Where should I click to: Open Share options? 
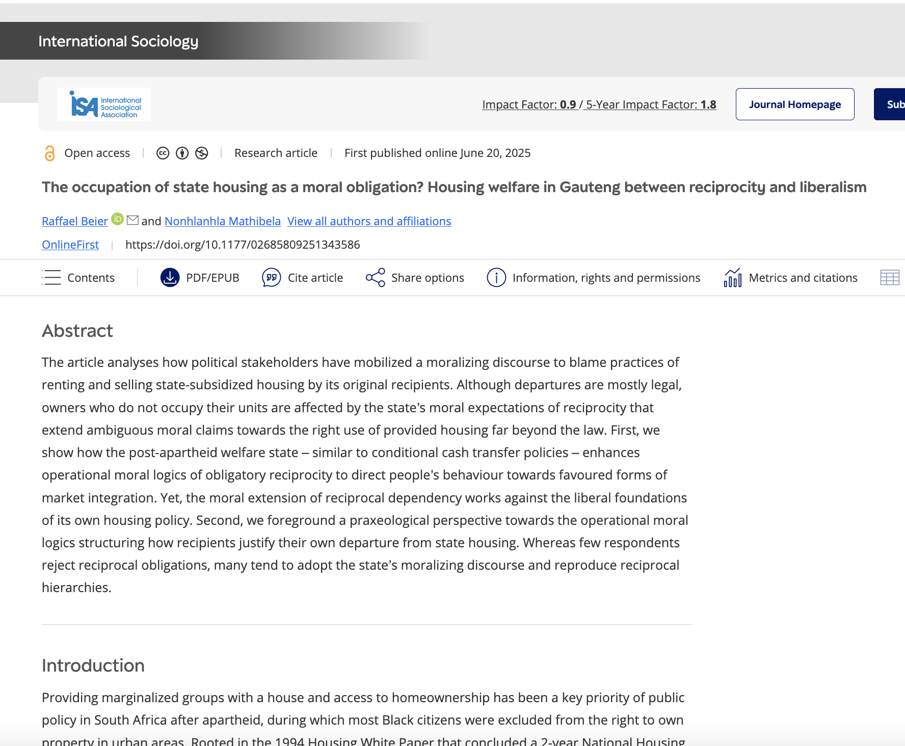point(428,278)
